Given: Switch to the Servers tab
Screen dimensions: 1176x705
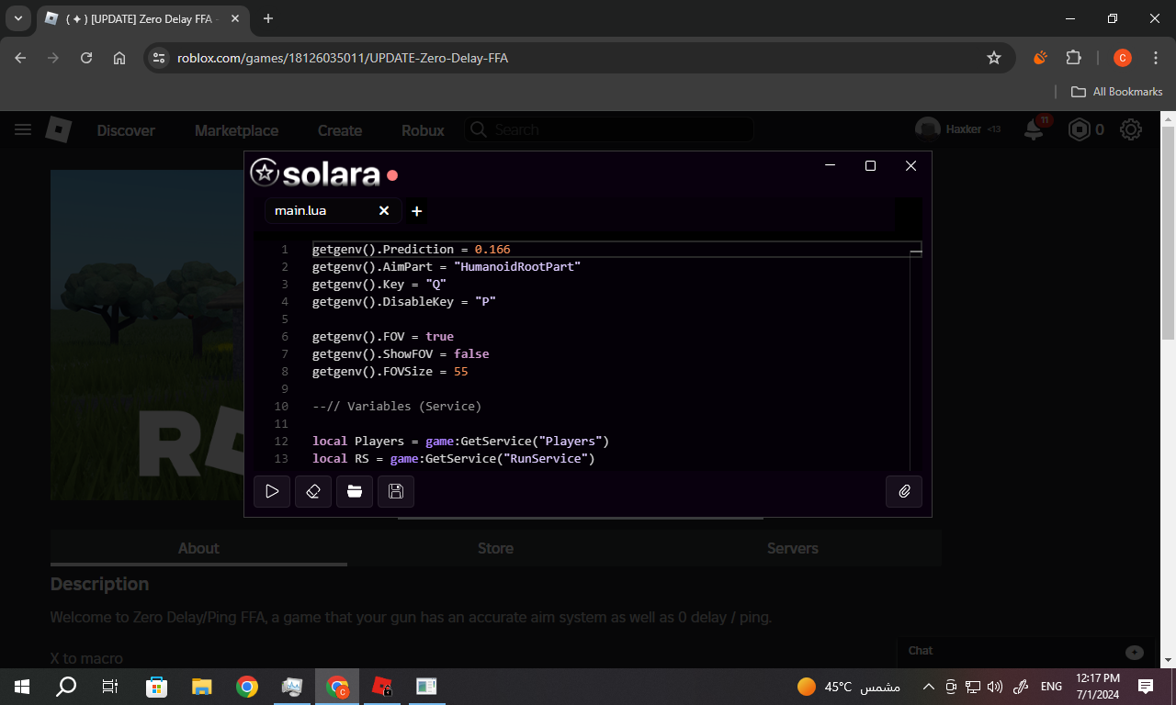Looking at the screenshot, I should point(792,548).
